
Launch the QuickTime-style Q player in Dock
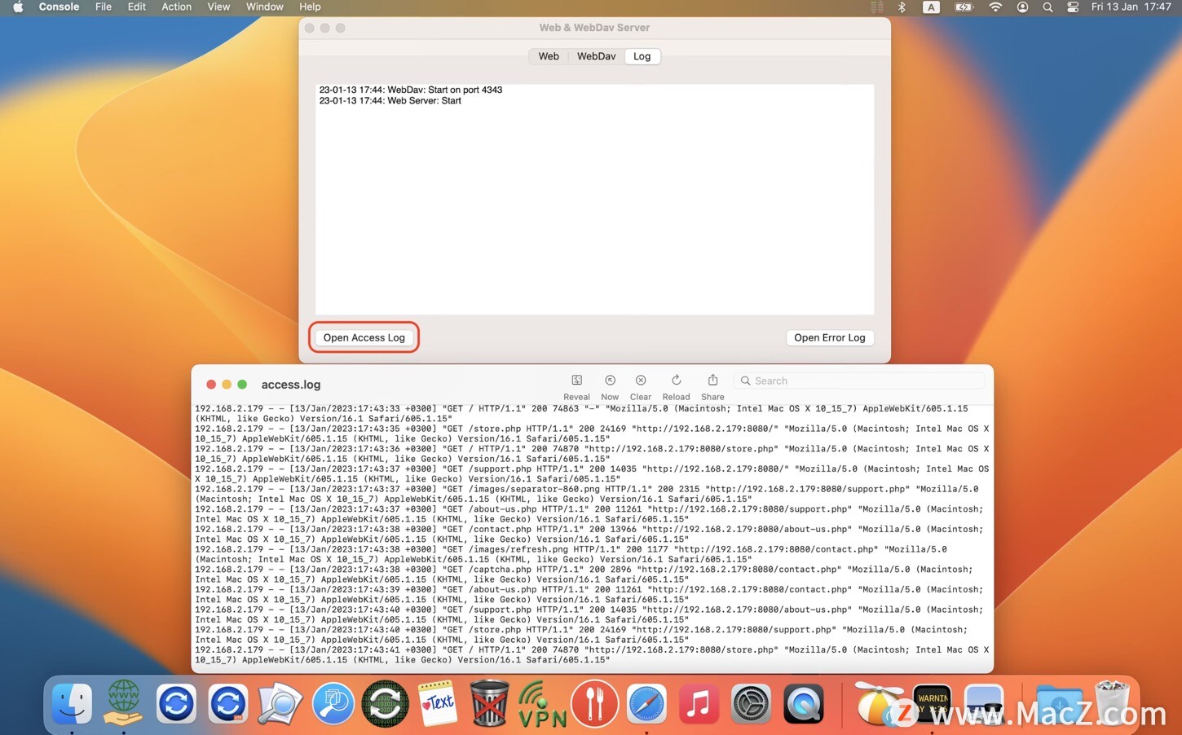(804, 703)
